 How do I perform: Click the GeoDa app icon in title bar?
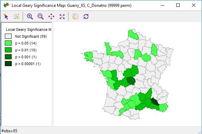[x=6, y=5]
